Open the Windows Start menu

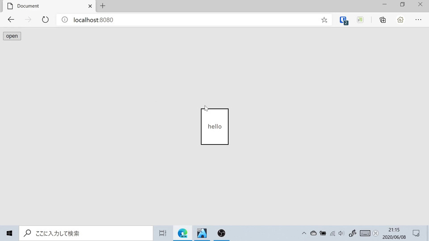point(9,233)
